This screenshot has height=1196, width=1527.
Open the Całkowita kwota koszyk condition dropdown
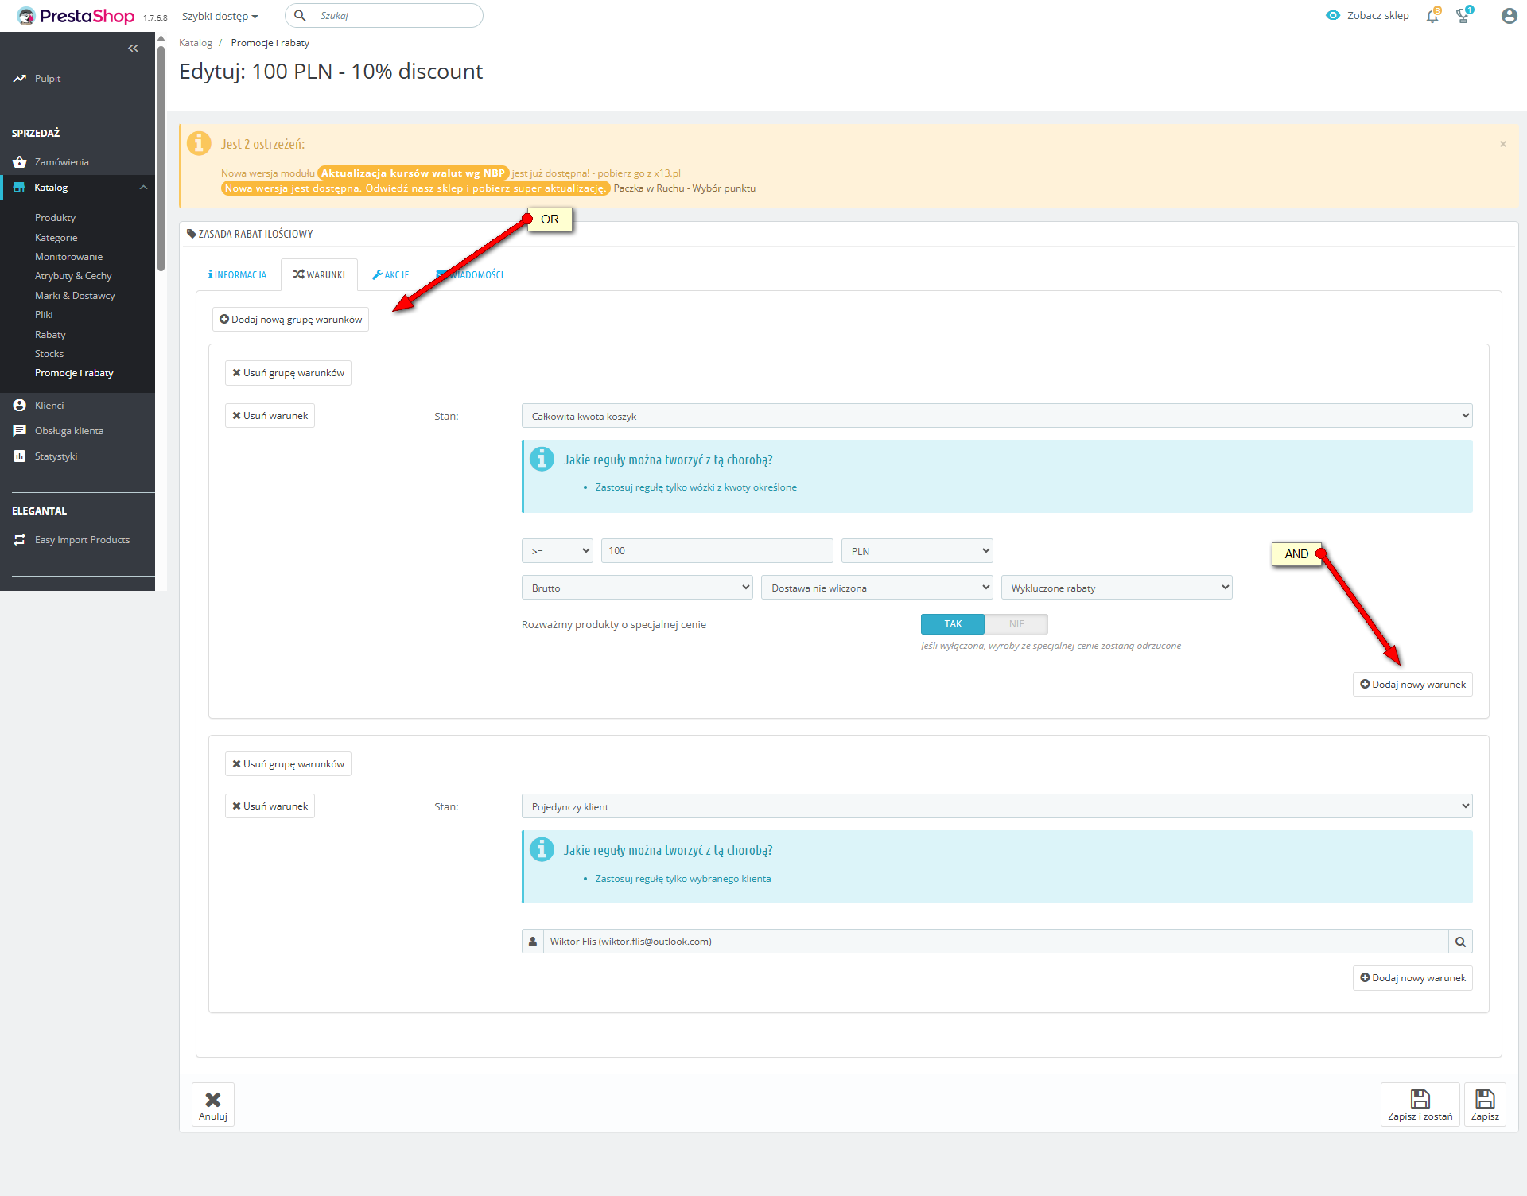997,416
